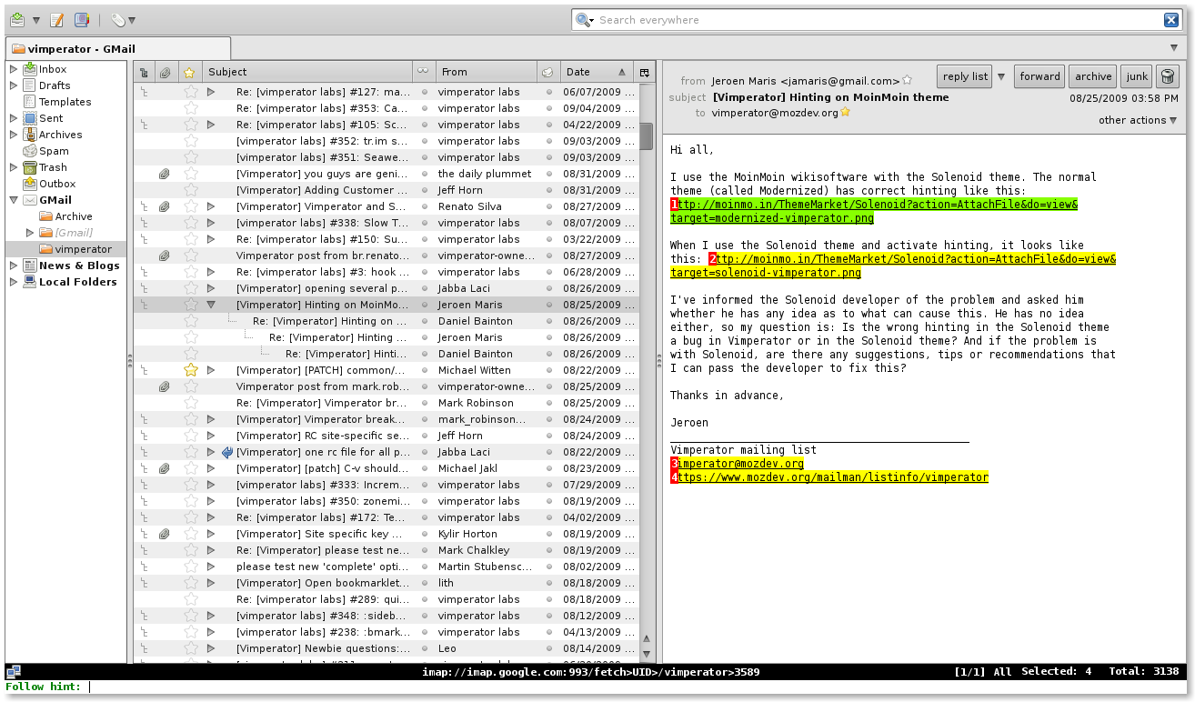
Task: Collapse the Hinting on MoinMoin thread
Action: [x=211, y=305]
